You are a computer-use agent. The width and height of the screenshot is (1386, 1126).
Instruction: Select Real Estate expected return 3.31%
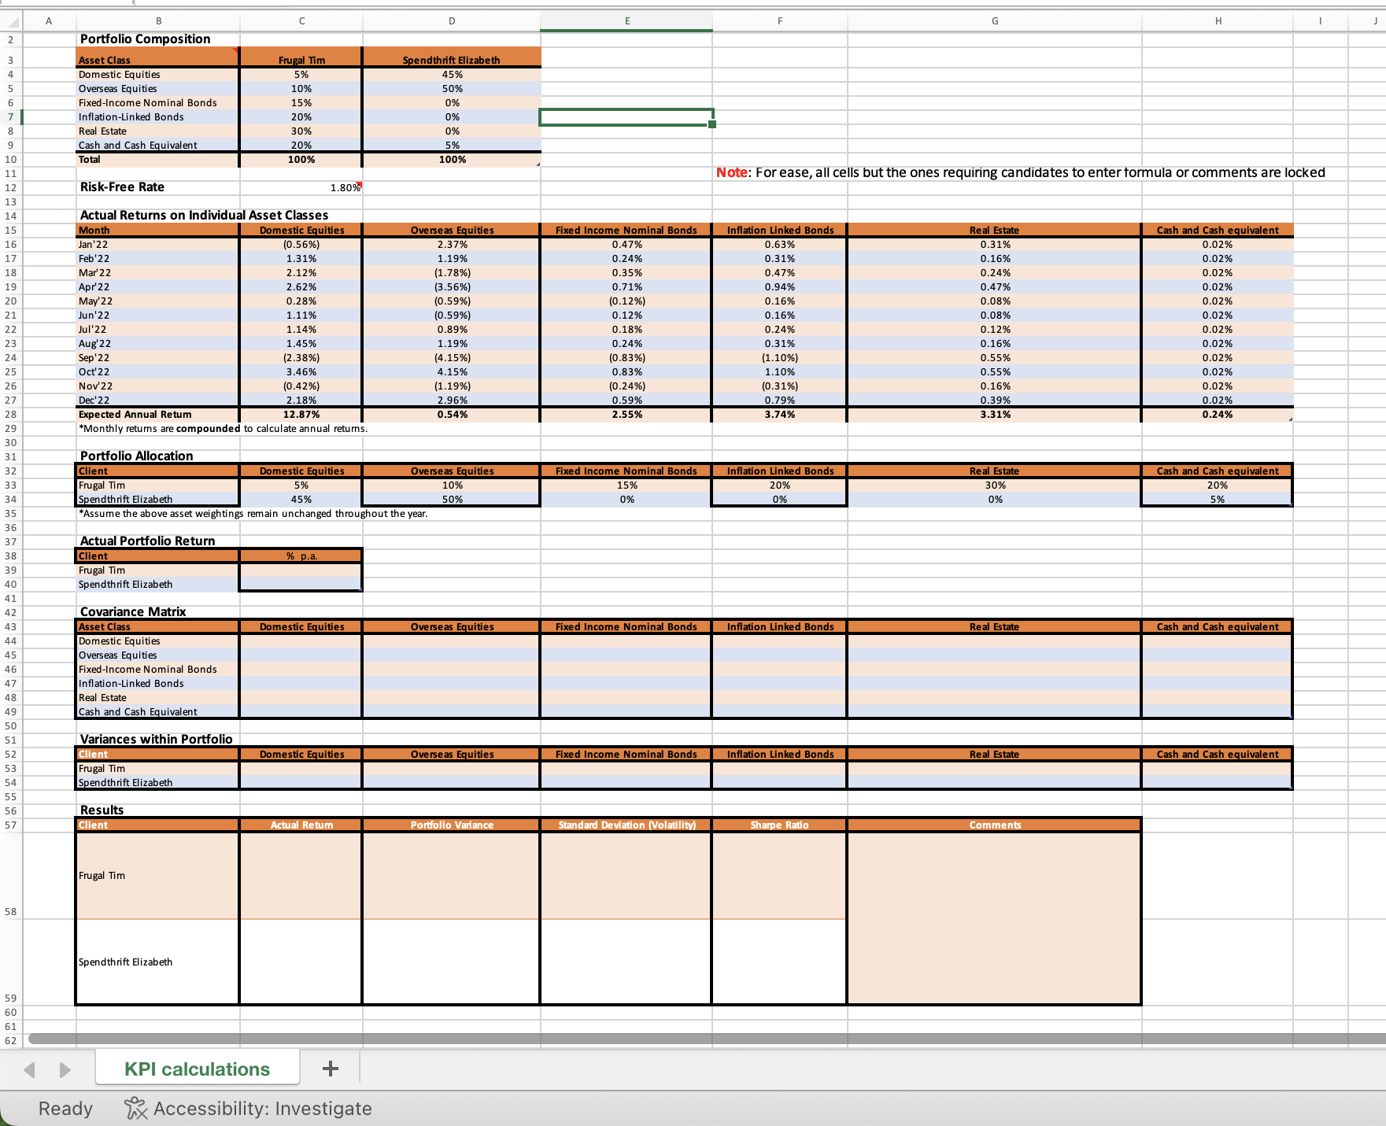995,414
